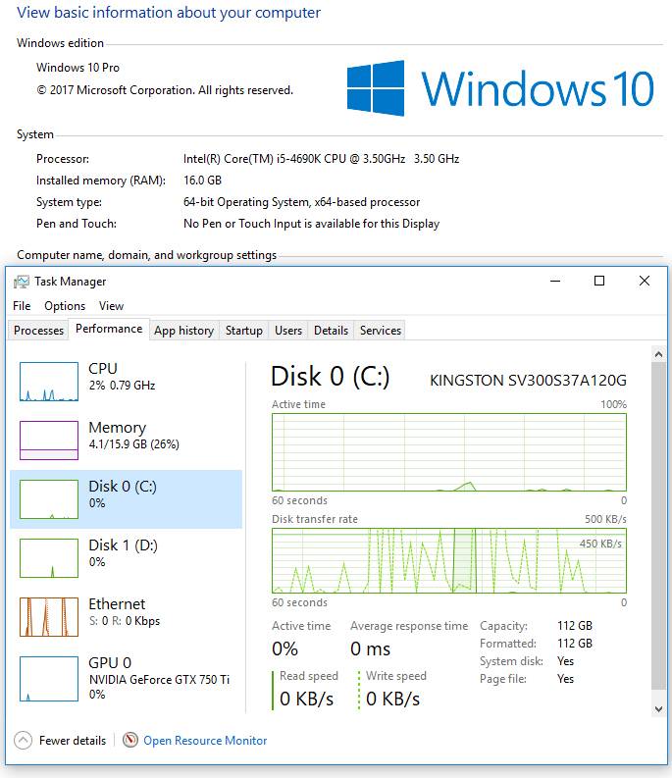Screen dimensions: 672x778
Task: Select the CPU mini graph thumbnail
Action: [49, 381]
